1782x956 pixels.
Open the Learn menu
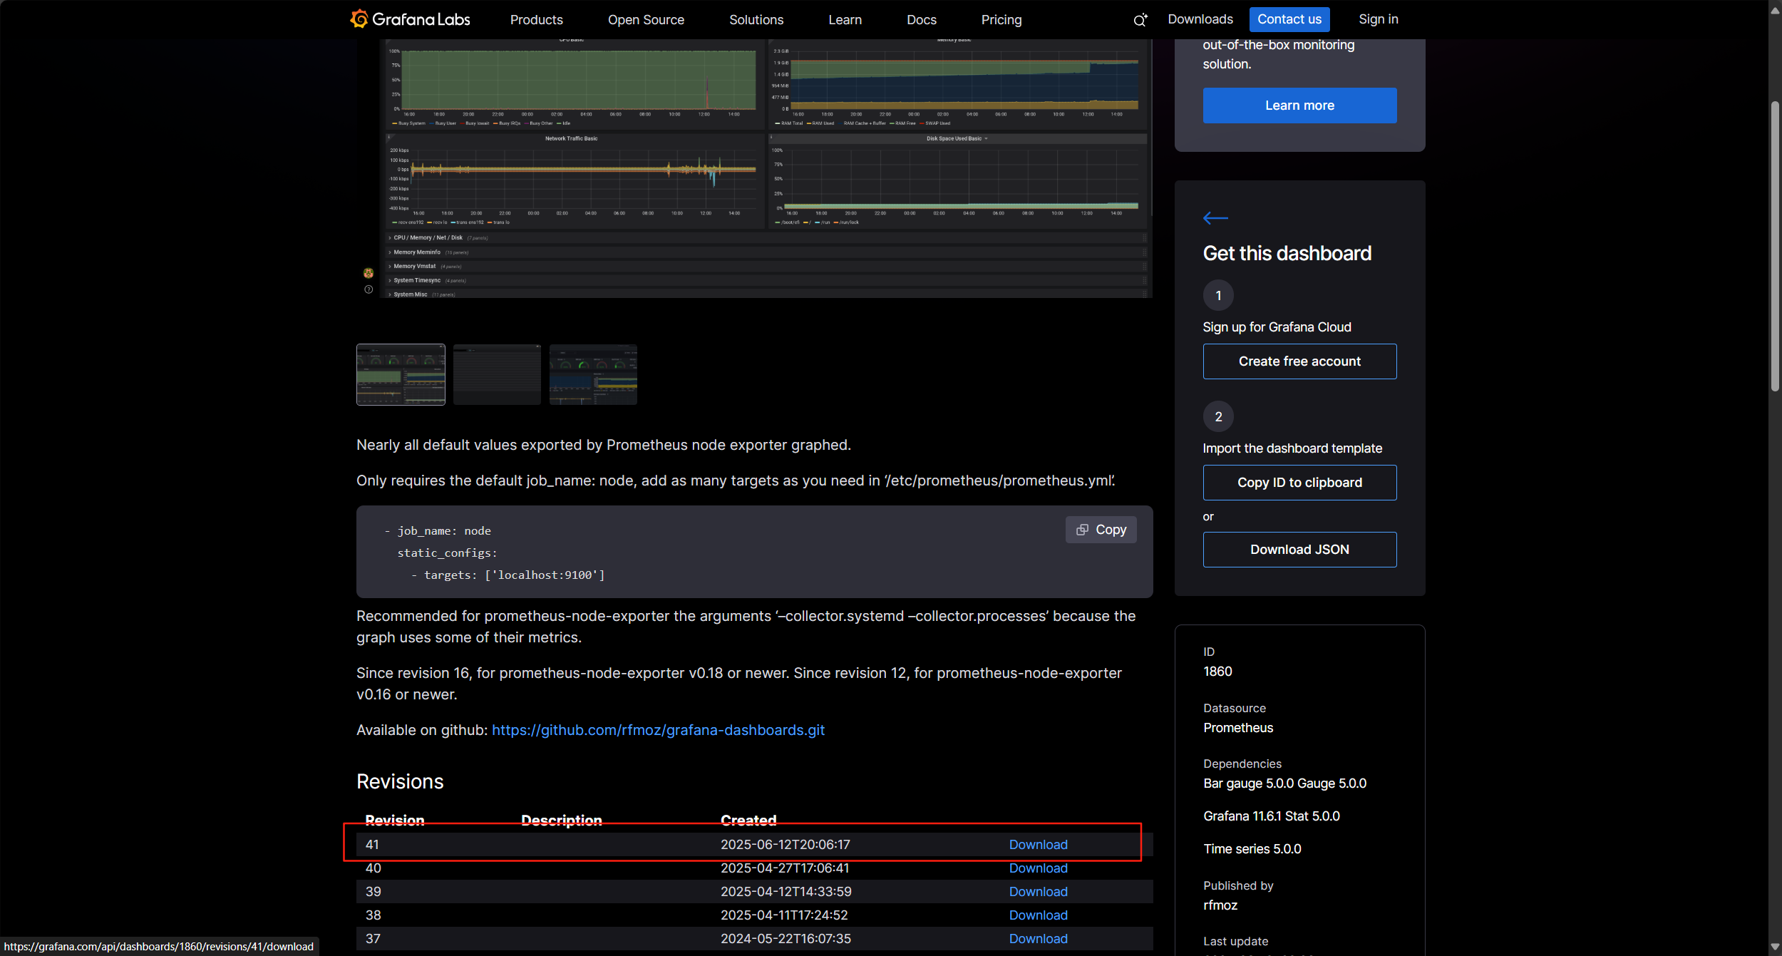845,20
